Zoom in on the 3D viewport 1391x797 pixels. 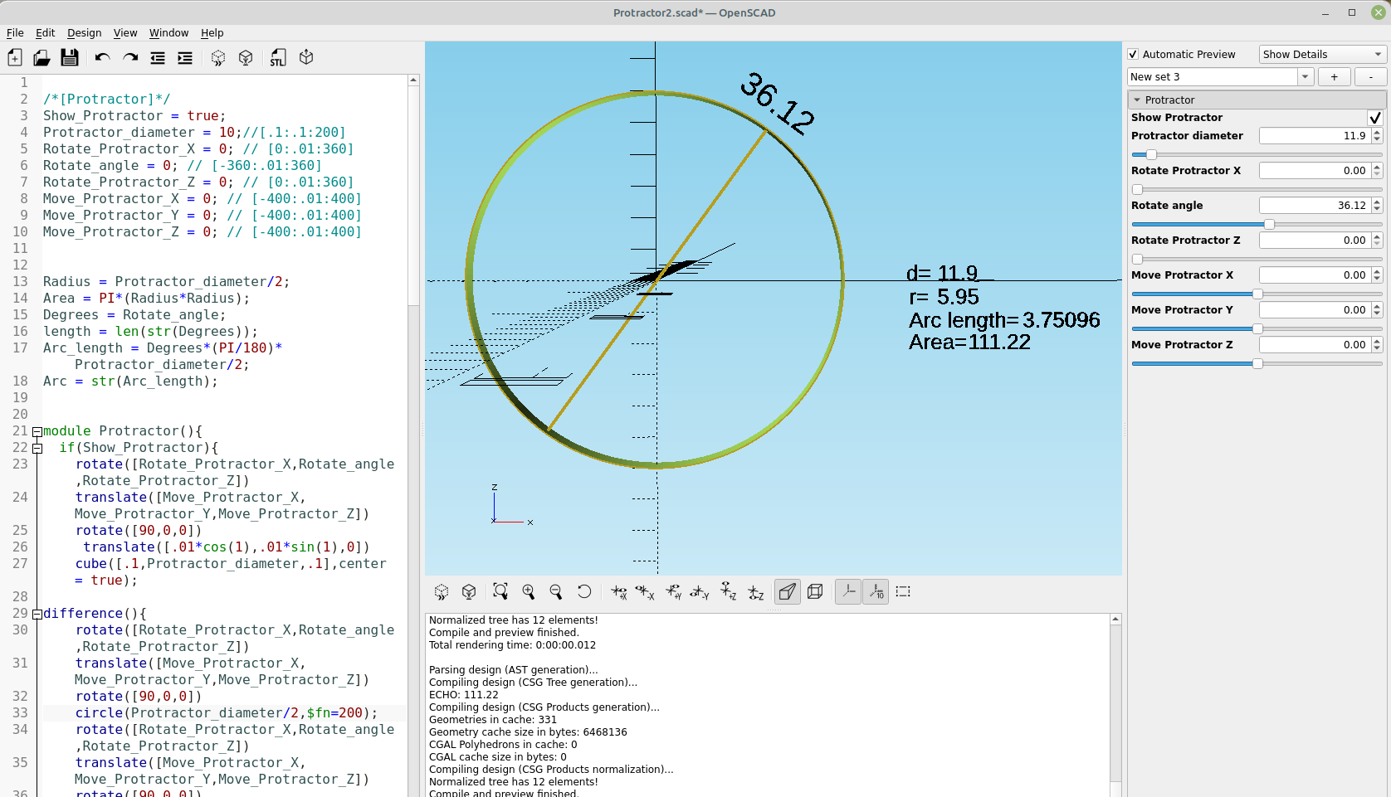pos(529,591)
